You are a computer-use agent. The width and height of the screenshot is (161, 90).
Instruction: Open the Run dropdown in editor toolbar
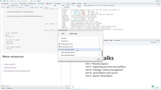[x=65, y=5]
